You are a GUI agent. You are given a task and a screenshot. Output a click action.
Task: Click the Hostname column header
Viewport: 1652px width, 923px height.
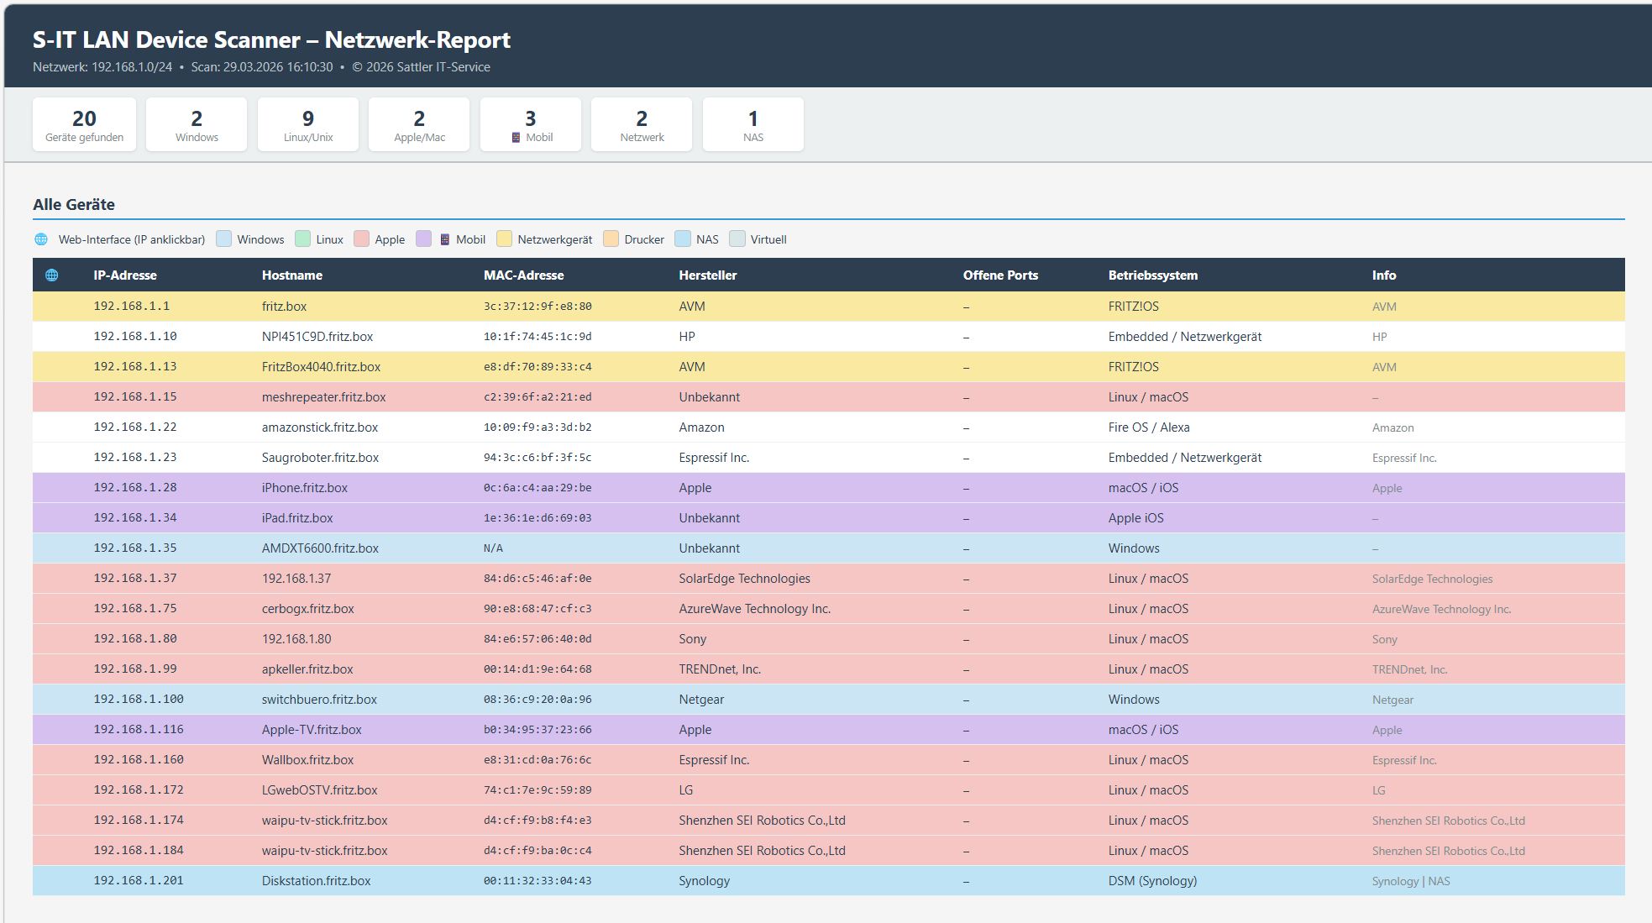292,275
